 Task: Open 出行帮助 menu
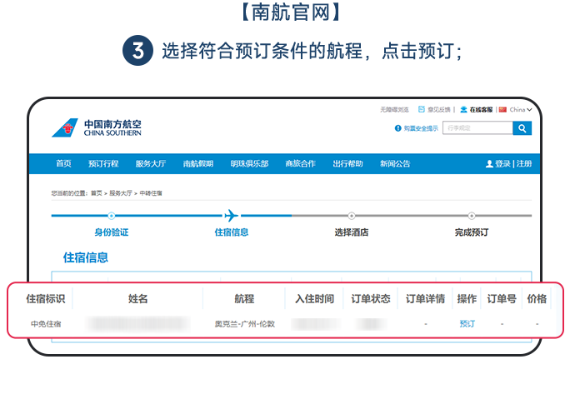coord(347,163)
